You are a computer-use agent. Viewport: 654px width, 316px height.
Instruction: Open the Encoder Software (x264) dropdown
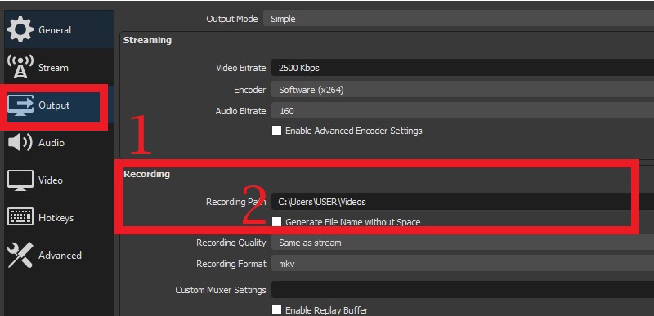click(463, 90)
